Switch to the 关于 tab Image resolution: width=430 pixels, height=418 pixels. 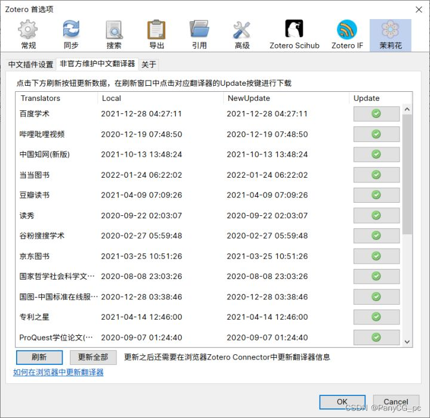149,64
